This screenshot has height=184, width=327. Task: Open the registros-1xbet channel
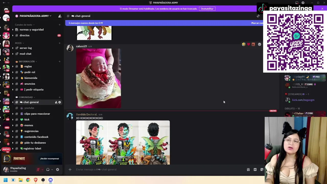38,148
